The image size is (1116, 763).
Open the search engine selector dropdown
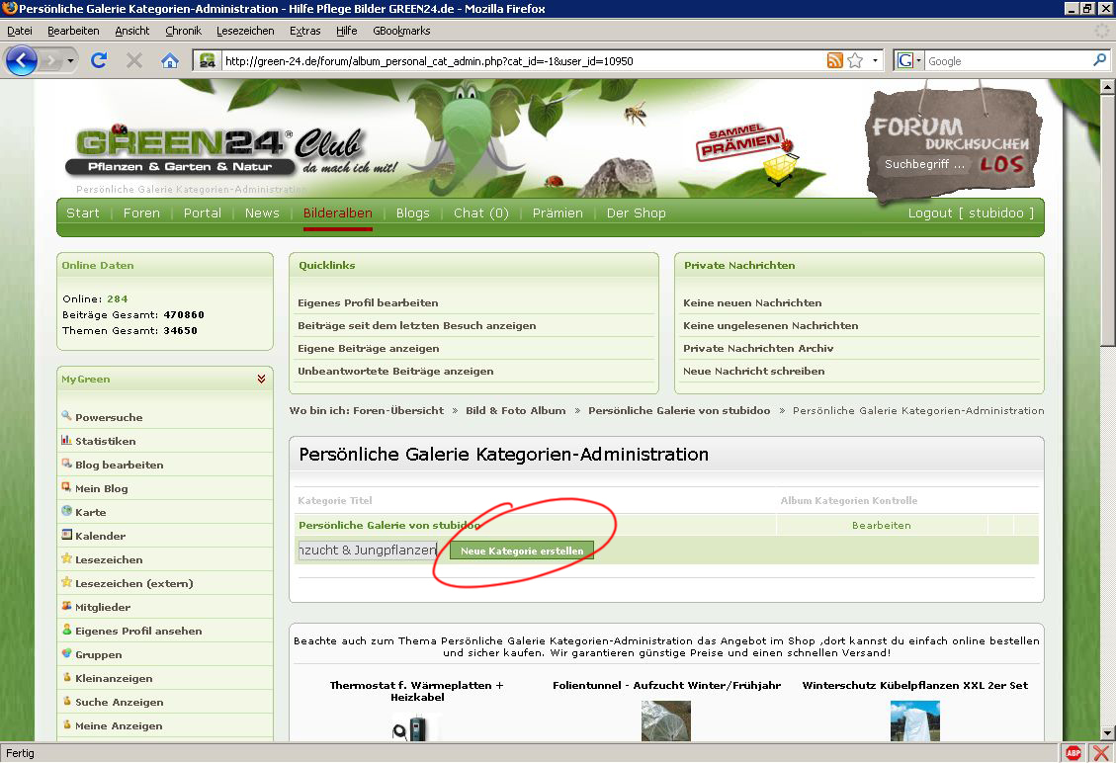tap(908, 61)
